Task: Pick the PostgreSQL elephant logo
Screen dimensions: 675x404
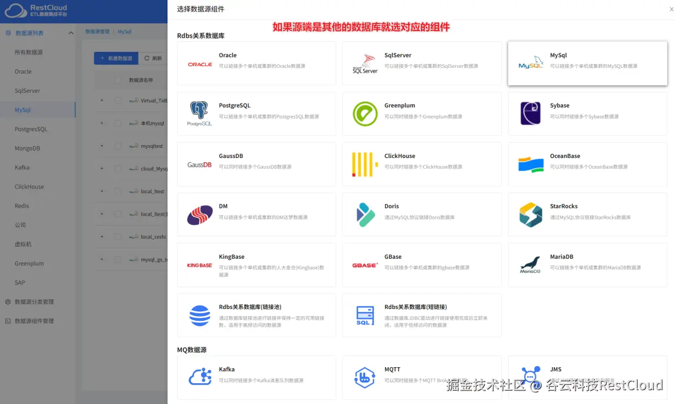Action: (199, 114)
